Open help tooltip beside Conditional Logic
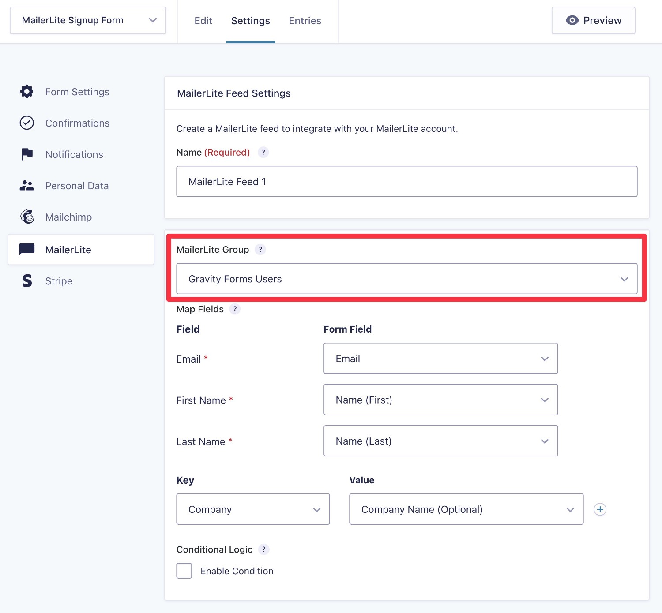This screenshot has width=662, height=613. point(264,549)
